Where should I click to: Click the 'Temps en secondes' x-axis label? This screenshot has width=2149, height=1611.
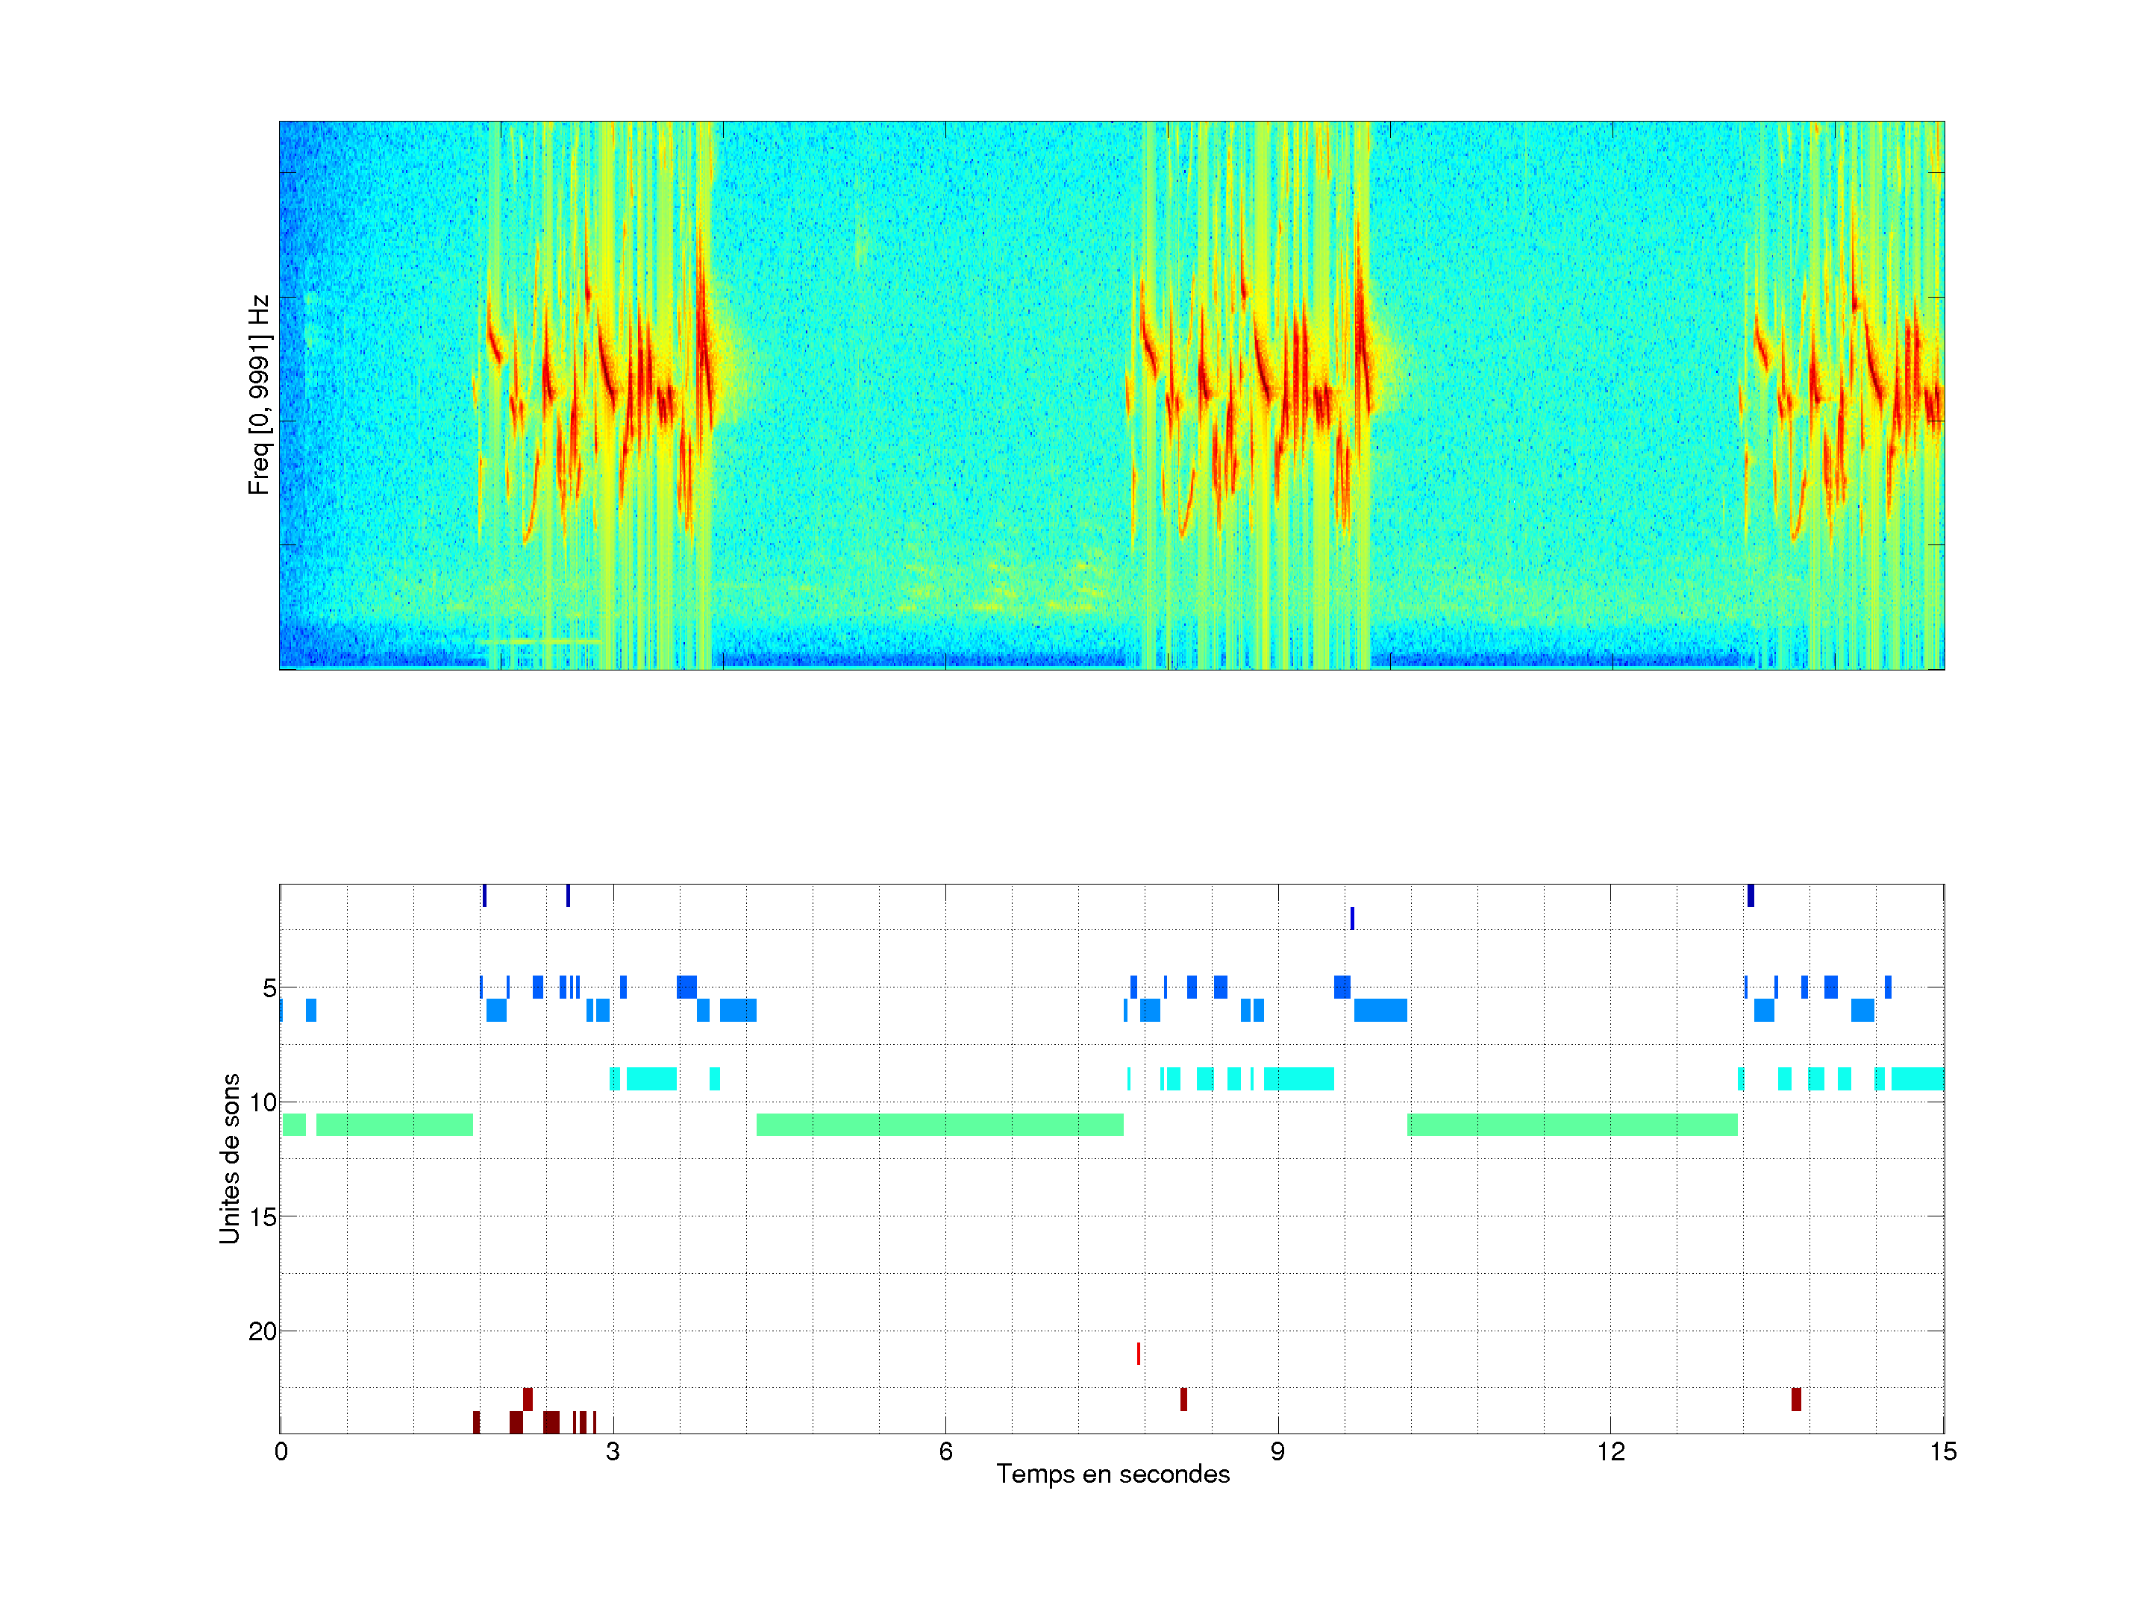tap(1113, 1474)
